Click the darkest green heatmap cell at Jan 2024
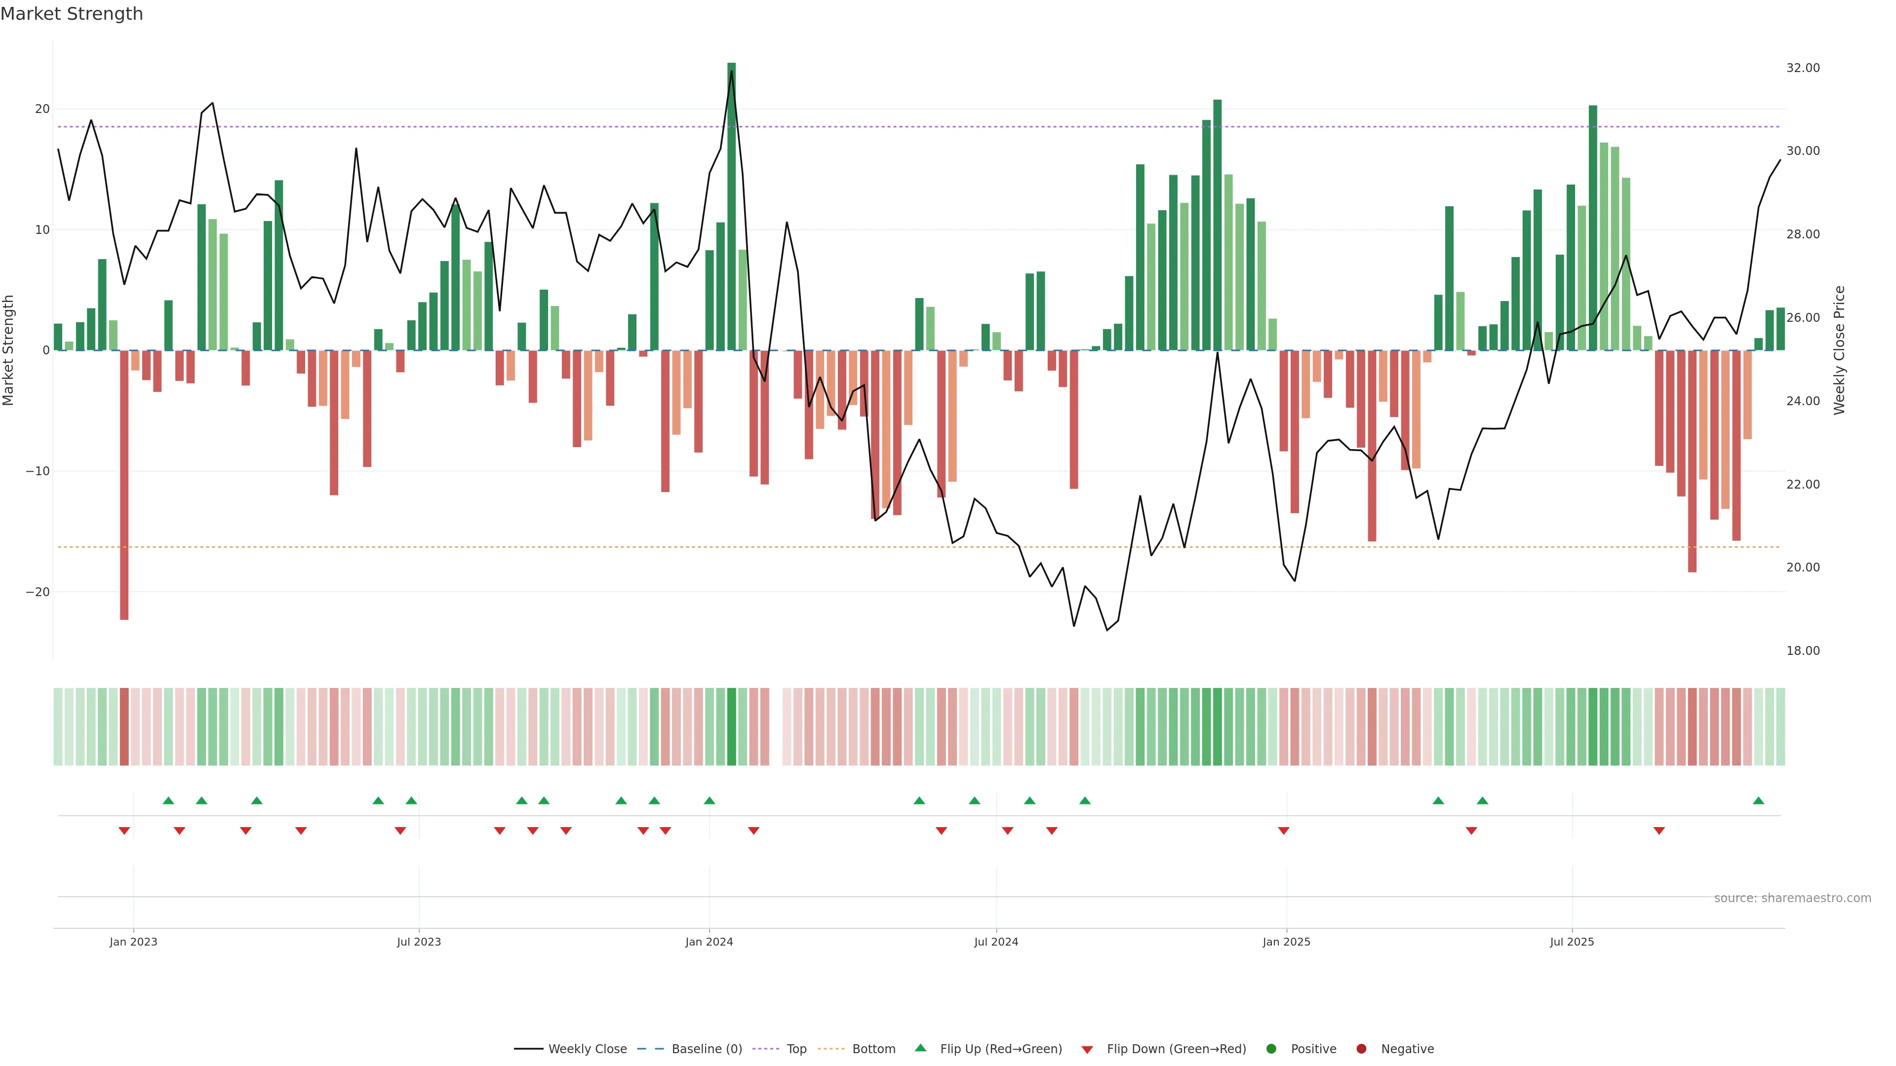This screenshot has height=1066, width=1896. (x=732, y=726)
